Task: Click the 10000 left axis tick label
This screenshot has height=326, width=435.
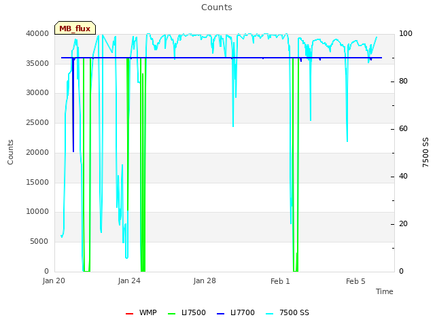Action: pos(37,211)
